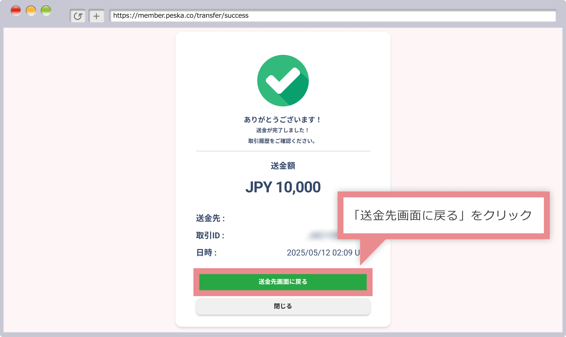Image resolution: width=566 pixels, height=337 pixels.
Task: Click the red window close dot
Action: click(16, 11)
